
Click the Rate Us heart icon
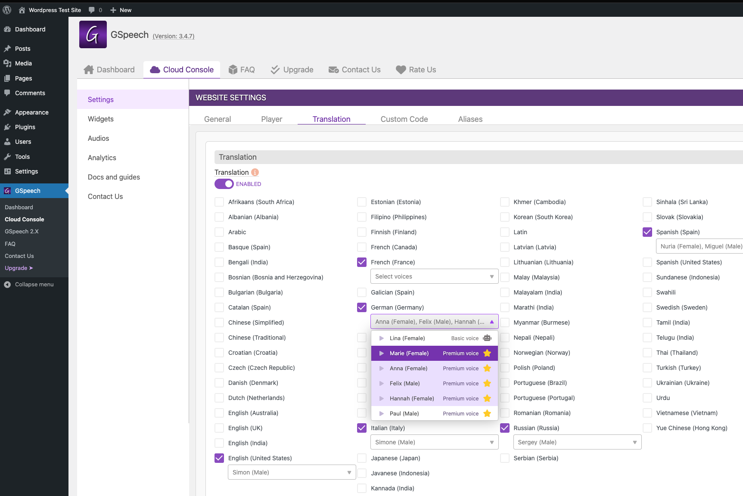[x=401, y=70]
